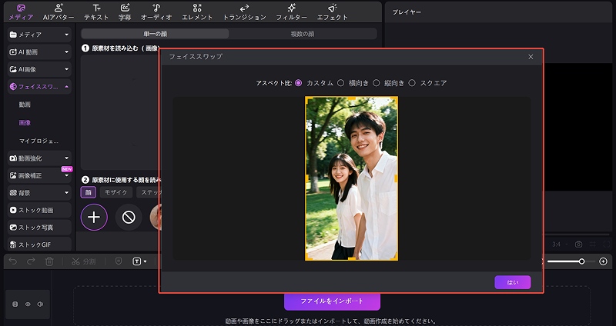
Task: Undo the last action in the timeline toolbar
Action: pyautogui.click(x=13, y=261)
